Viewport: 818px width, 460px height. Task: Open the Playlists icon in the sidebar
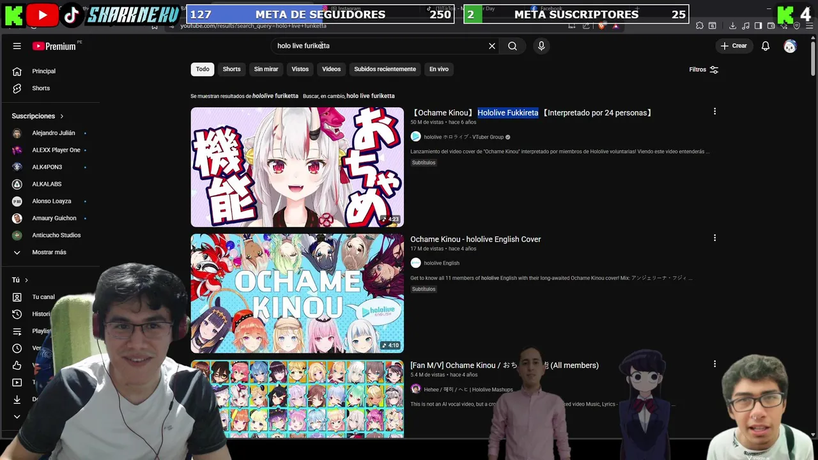coord(17,331)
